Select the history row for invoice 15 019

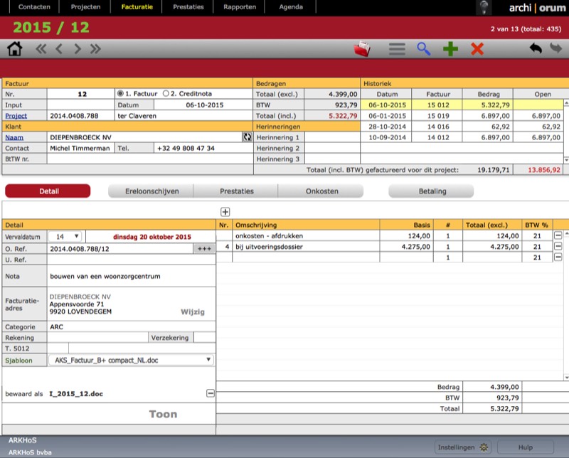(x=462, y=116)
